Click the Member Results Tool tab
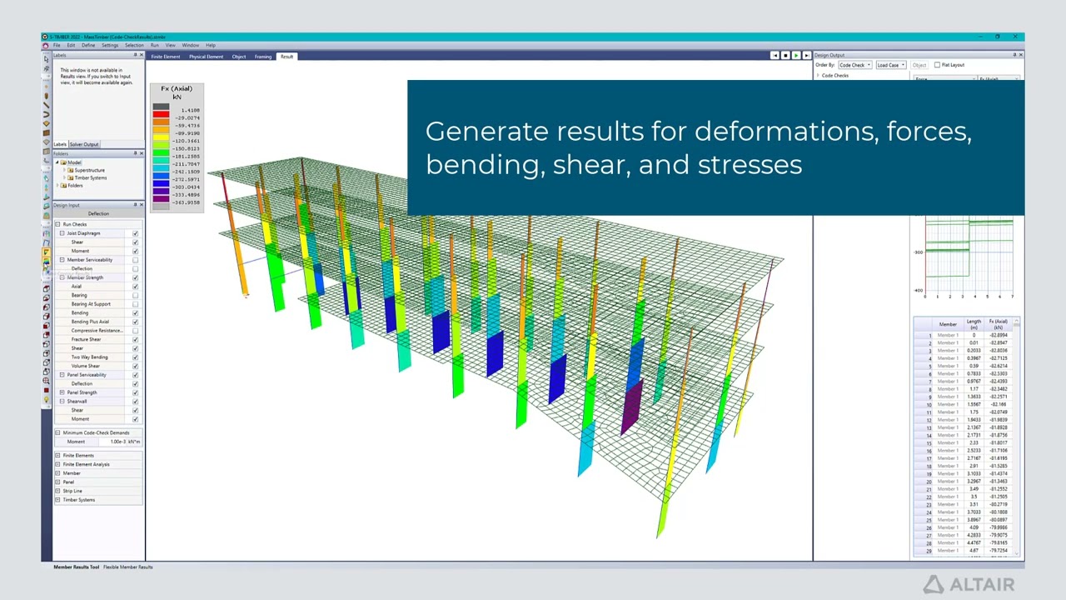The height and width of the screenshot is (600, 1066). [x=76, y=567]
